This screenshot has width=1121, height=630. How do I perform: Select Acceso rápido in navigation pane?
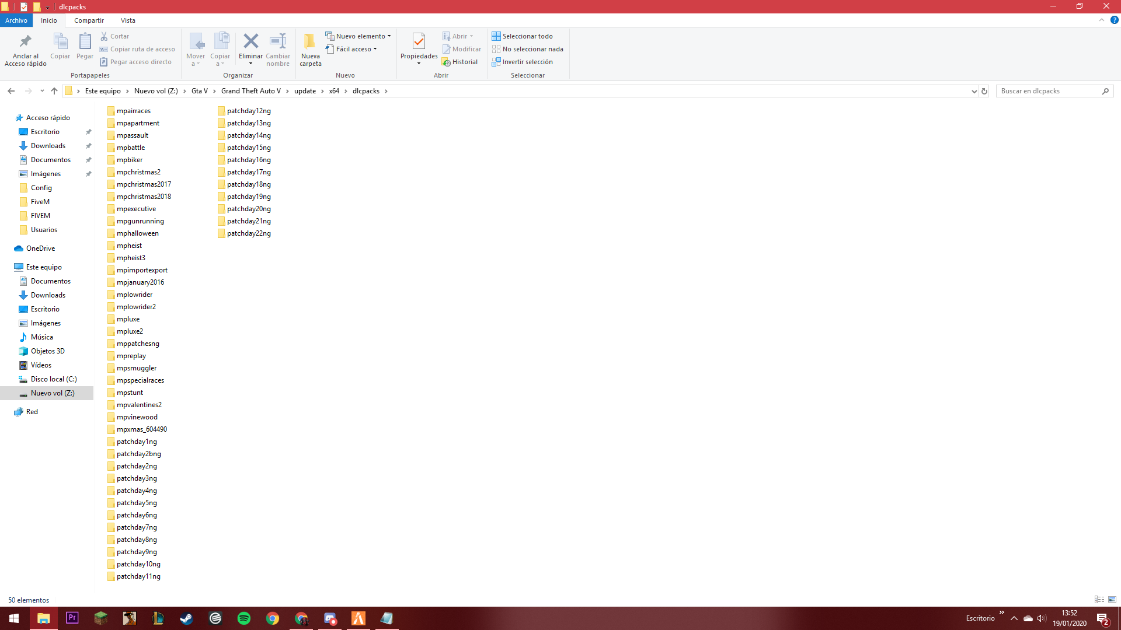48,118
